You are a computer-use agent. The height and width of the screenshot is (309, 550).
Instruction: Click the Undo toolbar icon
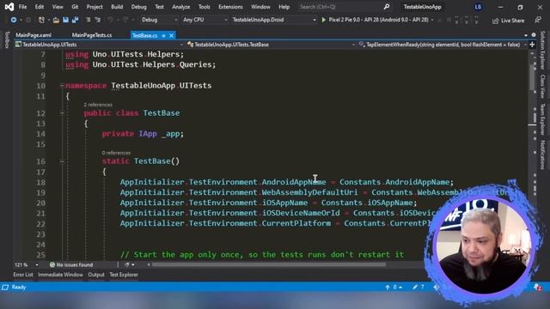point(110,20)
